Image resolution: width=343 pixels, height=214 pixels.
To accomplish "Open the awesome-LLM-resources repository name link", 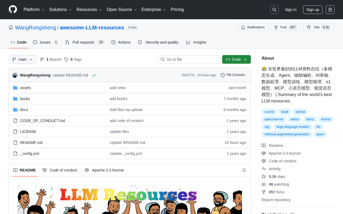I will coord(92,28).
